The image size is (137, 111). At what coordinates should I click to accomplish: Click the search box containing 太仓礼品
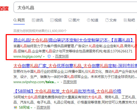click(75, 7)
